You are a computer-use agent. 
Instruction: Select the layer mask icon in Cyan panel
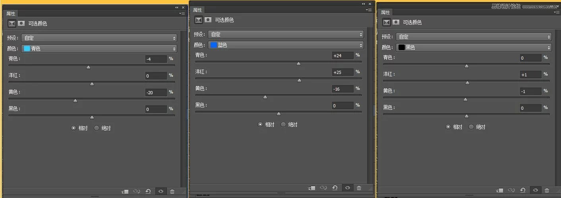pos(21,23)
